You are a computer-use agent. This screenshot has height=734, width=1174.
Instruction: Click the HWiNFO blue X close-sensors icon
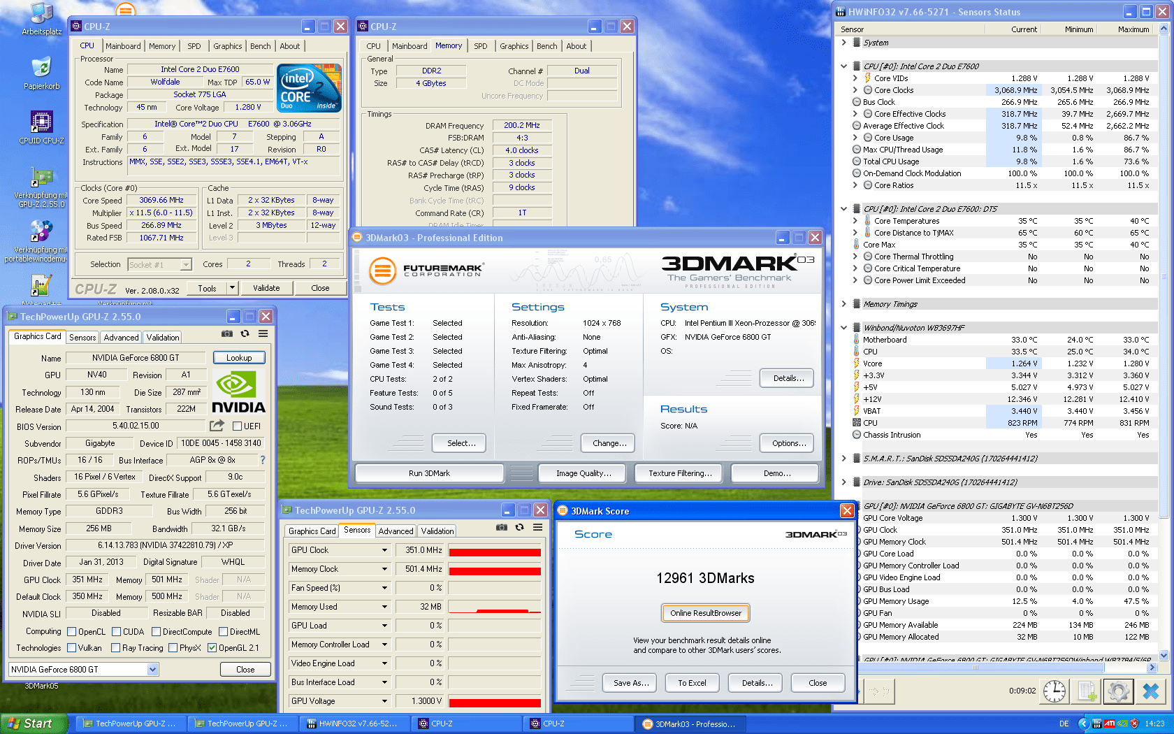pyautogui.click(x=1151, y=691)
